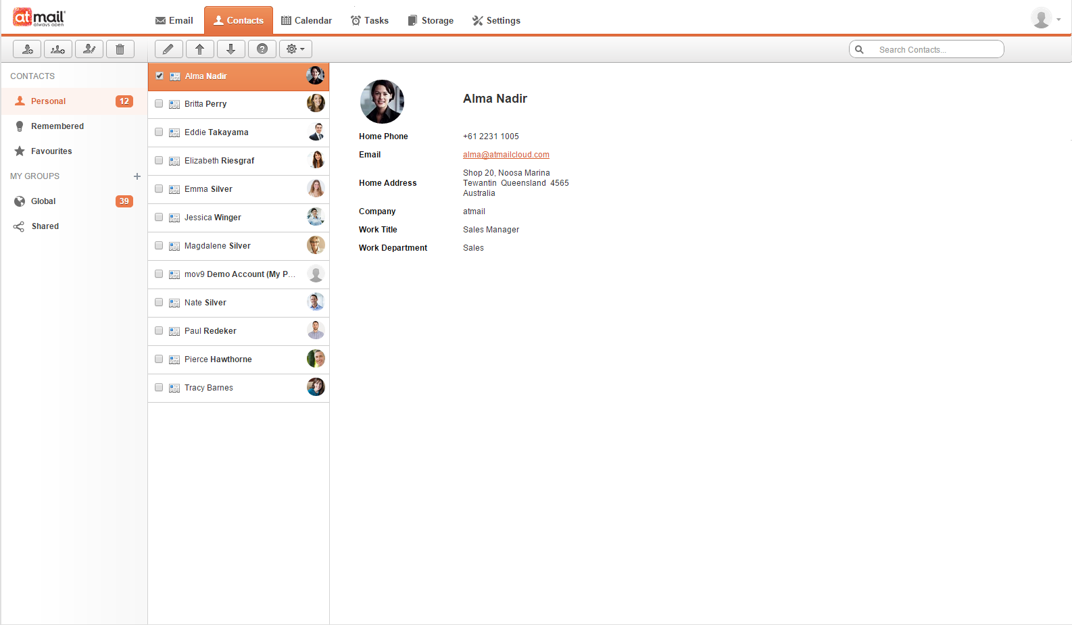1072x625 pixels.
Task: Open Paul Redeker contact
Action: 239,331
